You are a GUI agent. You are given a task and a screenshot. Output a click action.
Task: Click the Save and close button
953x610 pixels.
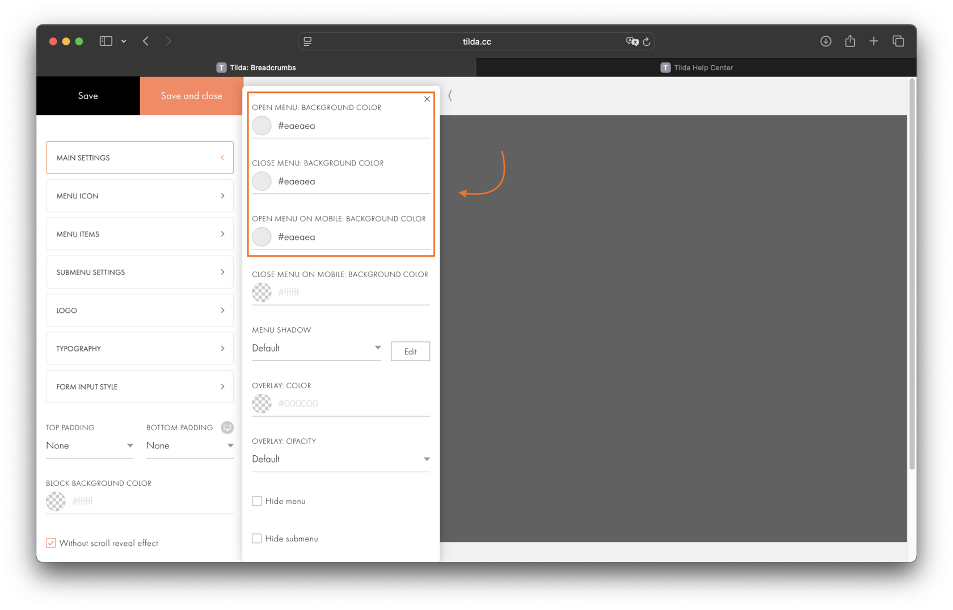coord(191,96)
